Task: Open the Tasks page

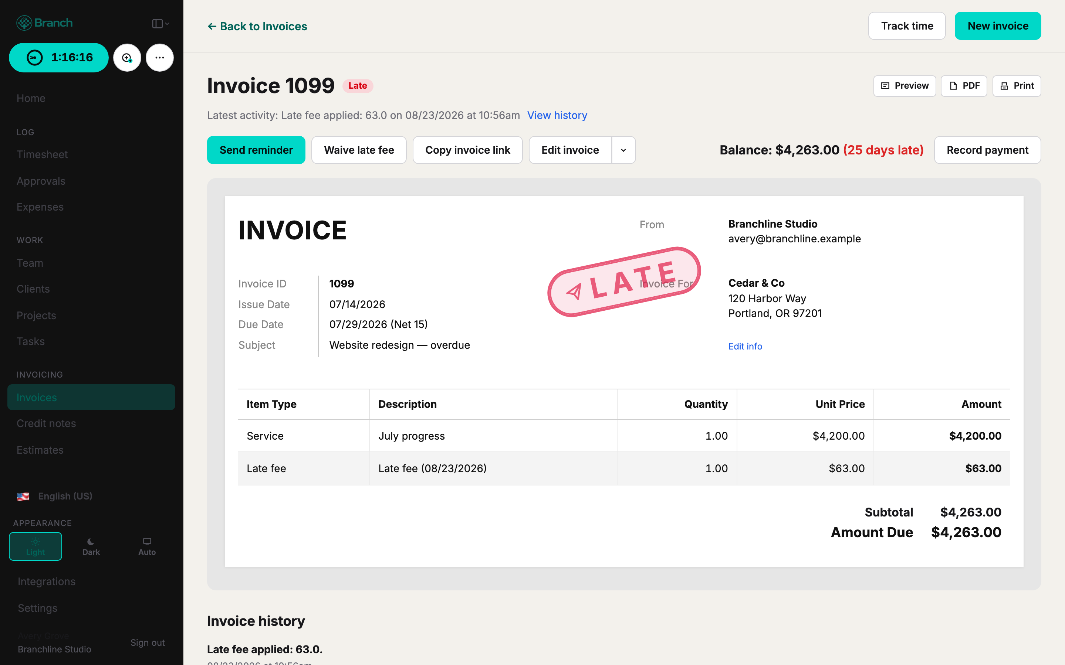Action: point(30,341)
